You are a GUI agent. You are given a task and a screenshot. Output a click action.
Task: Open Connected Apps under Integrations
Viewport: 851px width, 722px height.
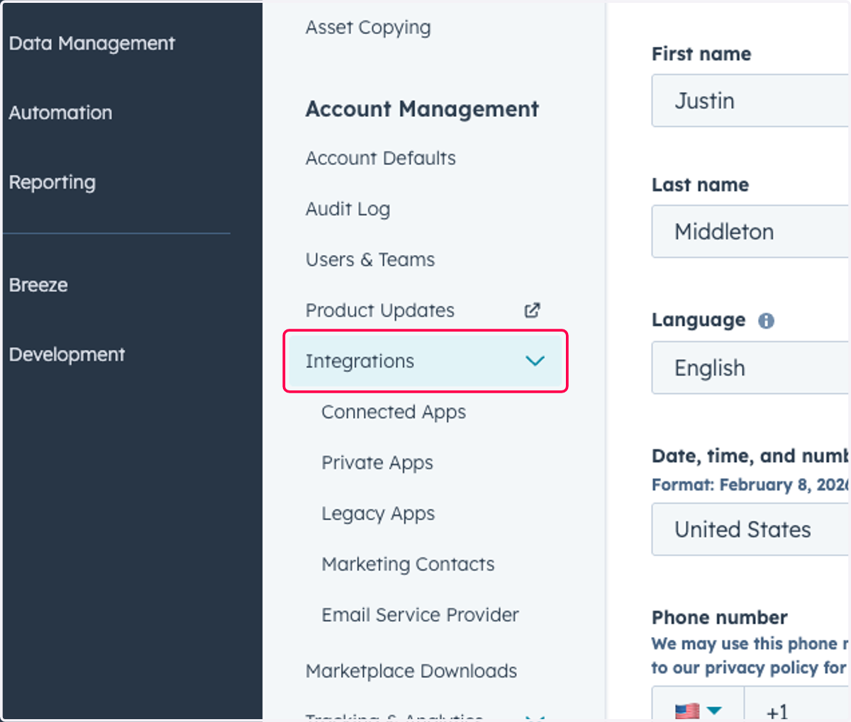394,412
